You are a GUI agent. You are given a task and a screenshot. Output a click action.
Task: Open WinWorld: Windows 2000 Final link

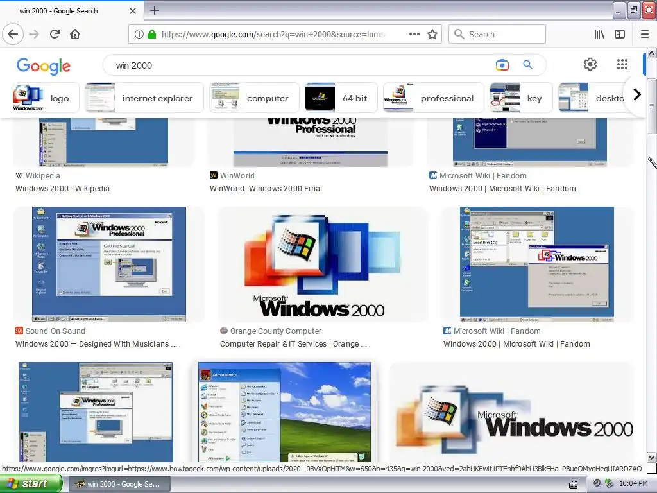pos(266,189)
